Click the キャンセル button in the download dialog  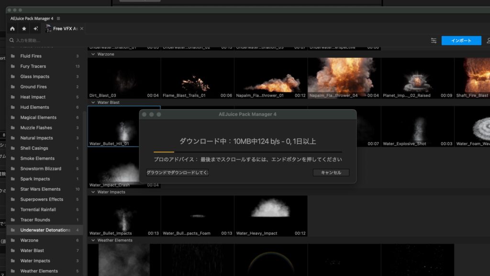point(331,172)
